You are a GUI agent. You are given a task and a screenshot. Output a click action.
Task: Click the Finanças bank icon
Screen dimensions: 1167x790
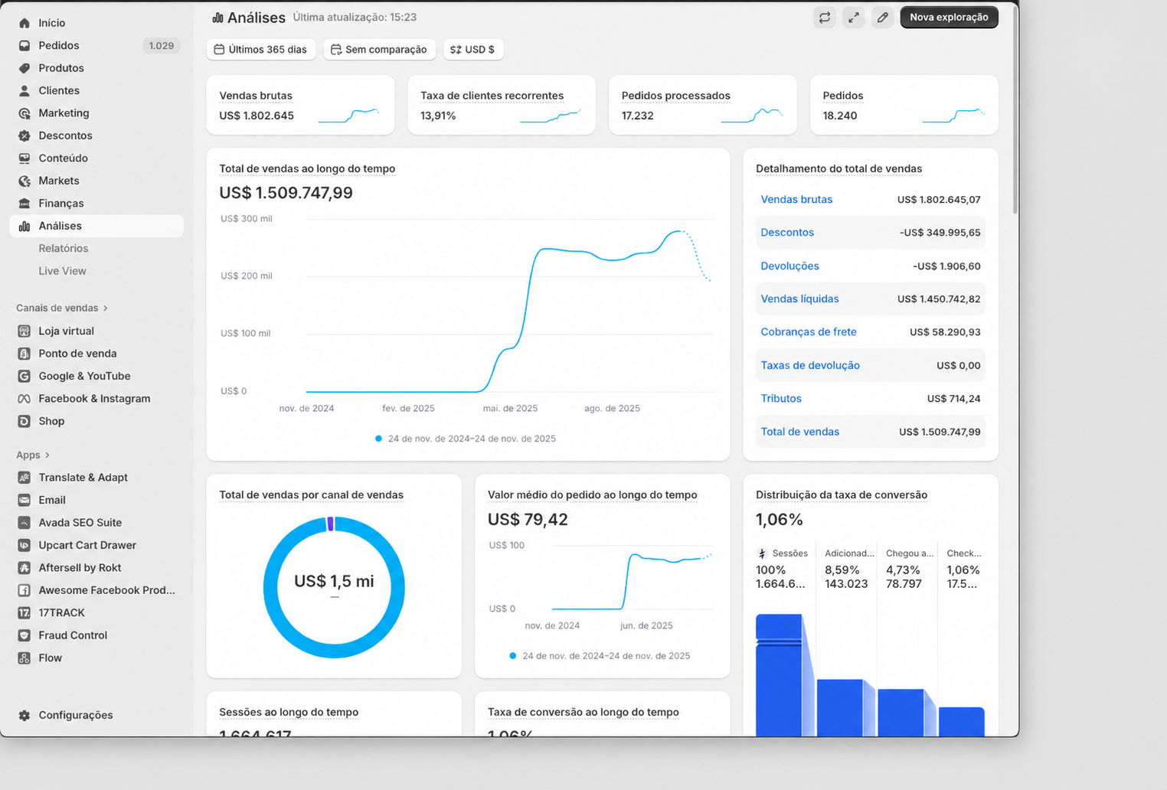(25, 204)
